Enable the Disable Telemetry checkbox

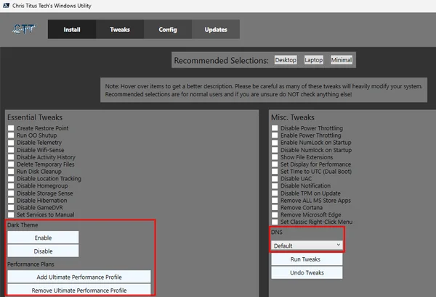pos(11,143)
